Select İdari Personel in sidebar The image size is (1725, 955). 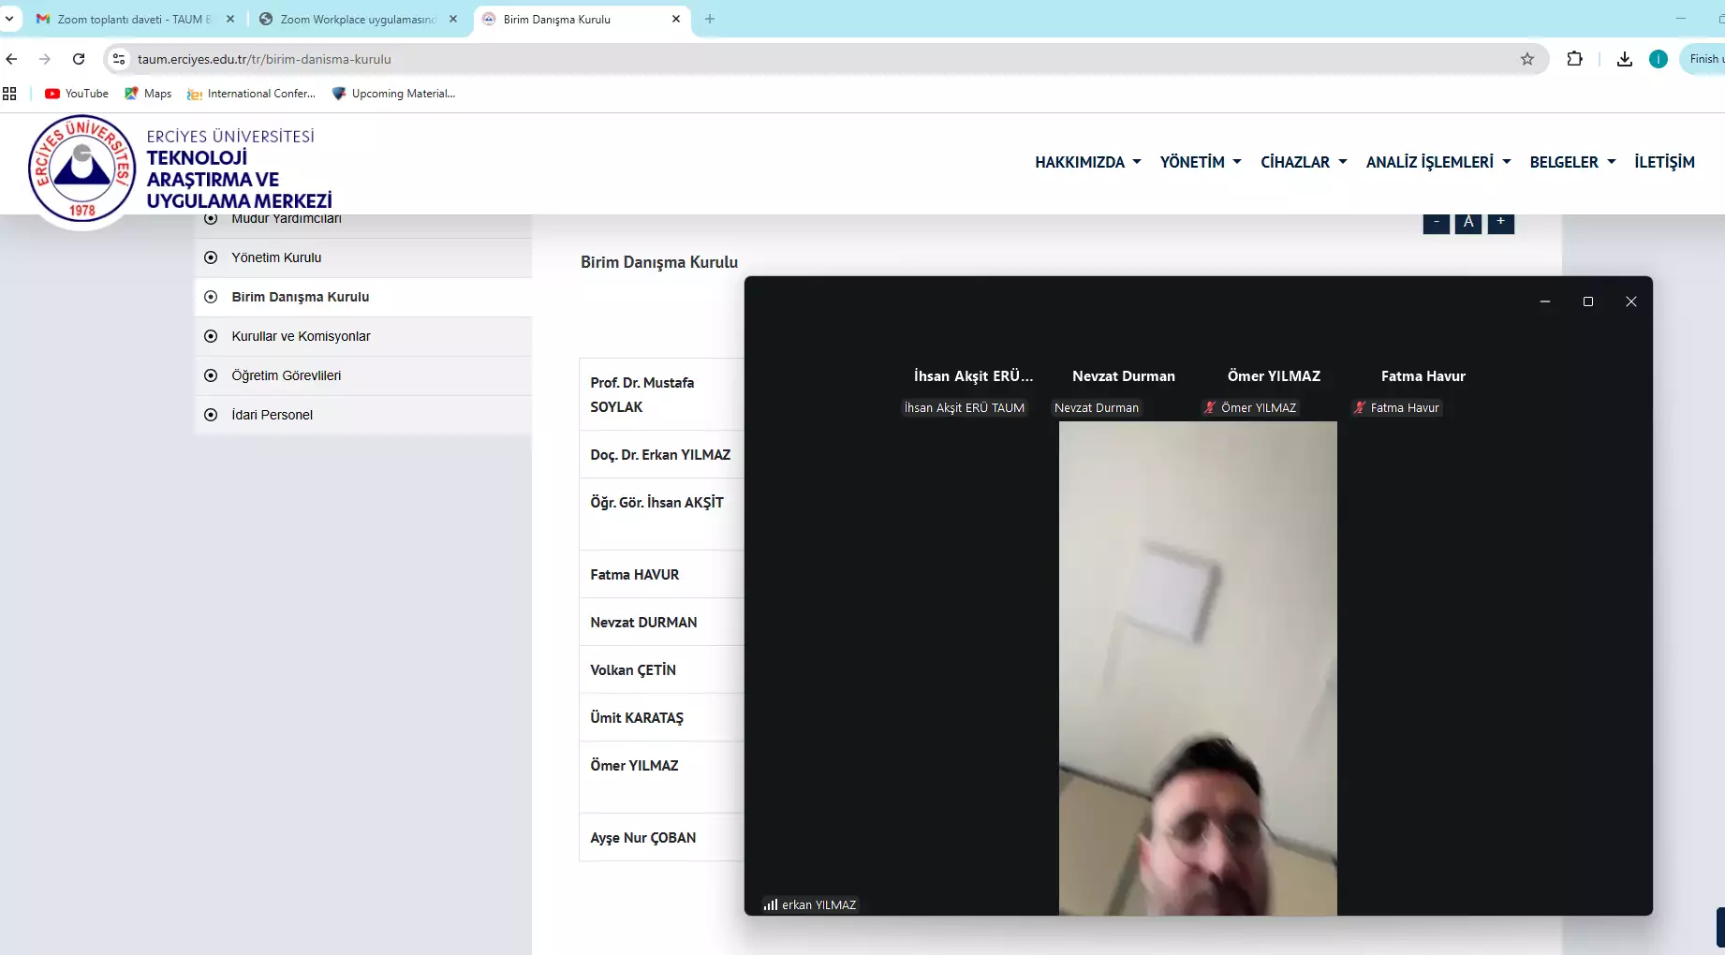272,415
